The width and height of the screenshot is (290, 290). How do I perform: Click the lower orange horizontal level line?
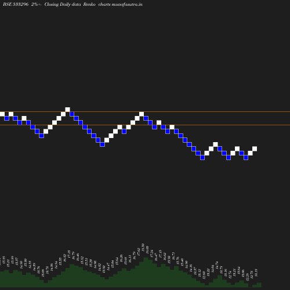tap(145, 125)
